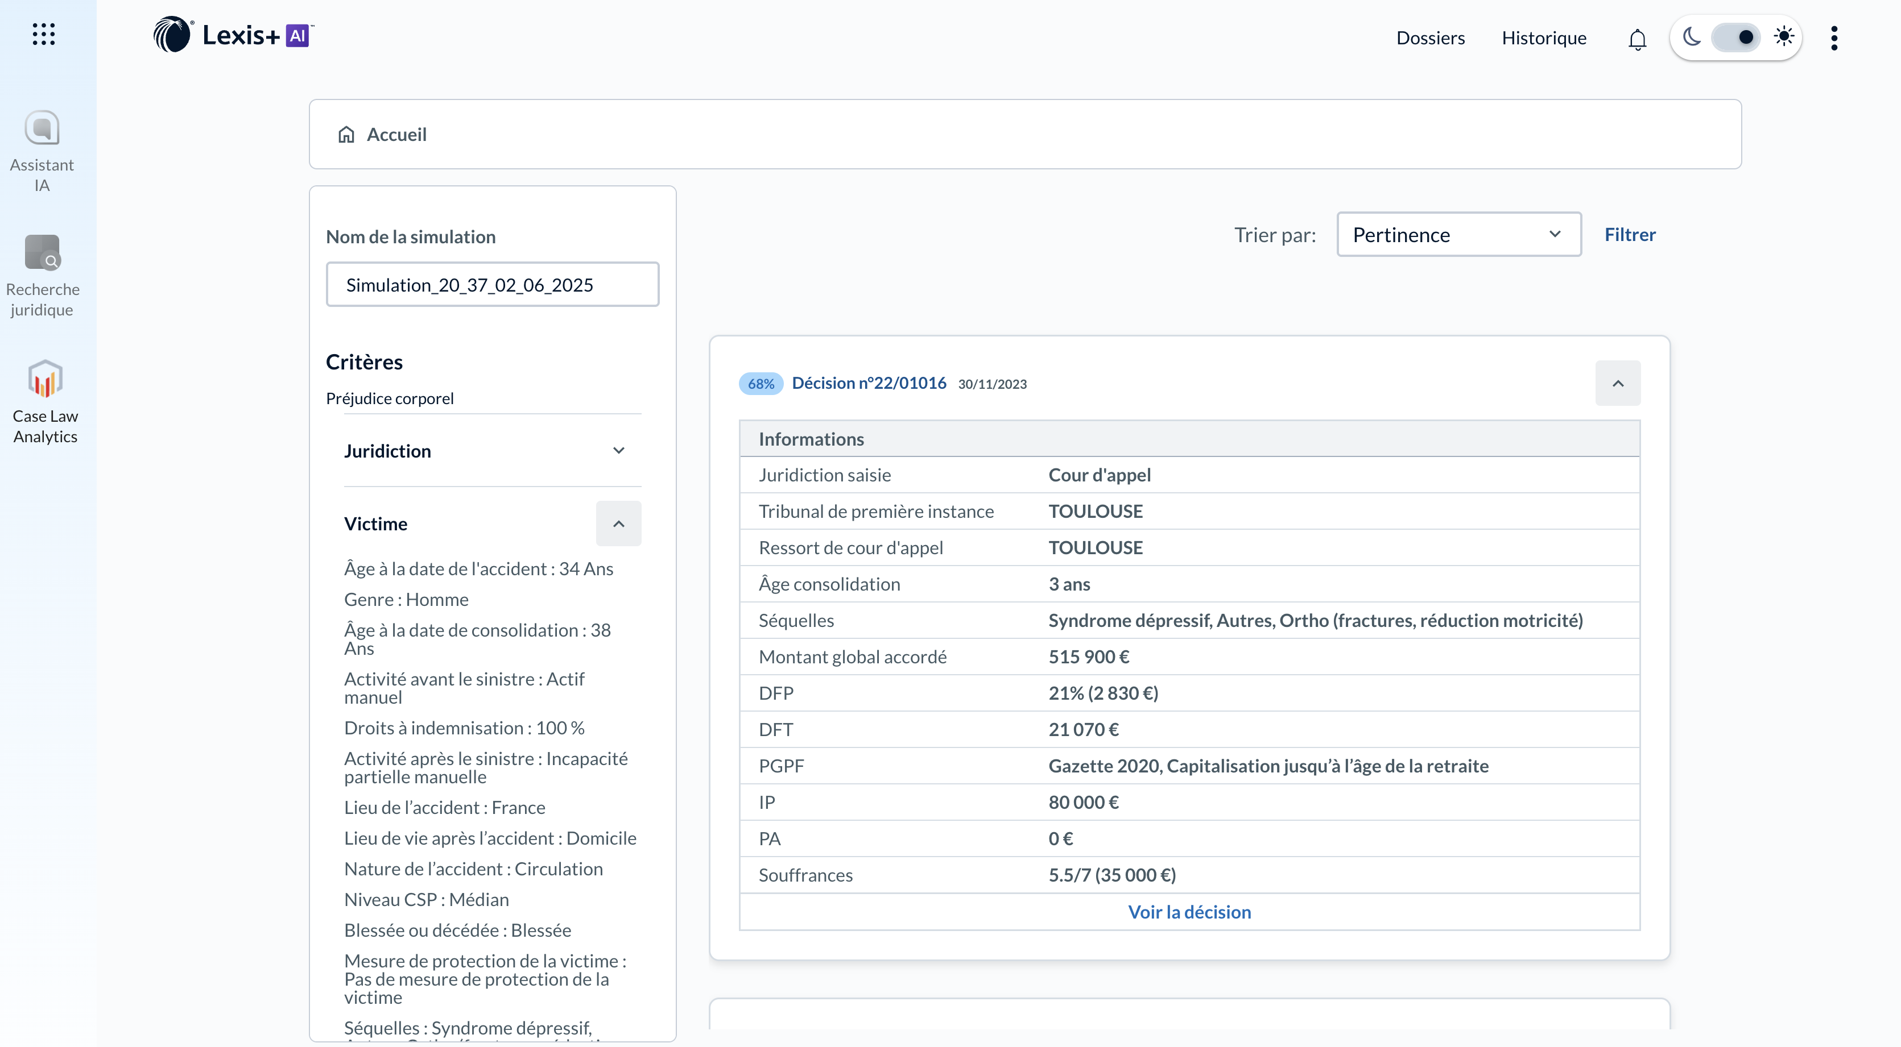Open the three-dot options menu

click(1834, 38)
